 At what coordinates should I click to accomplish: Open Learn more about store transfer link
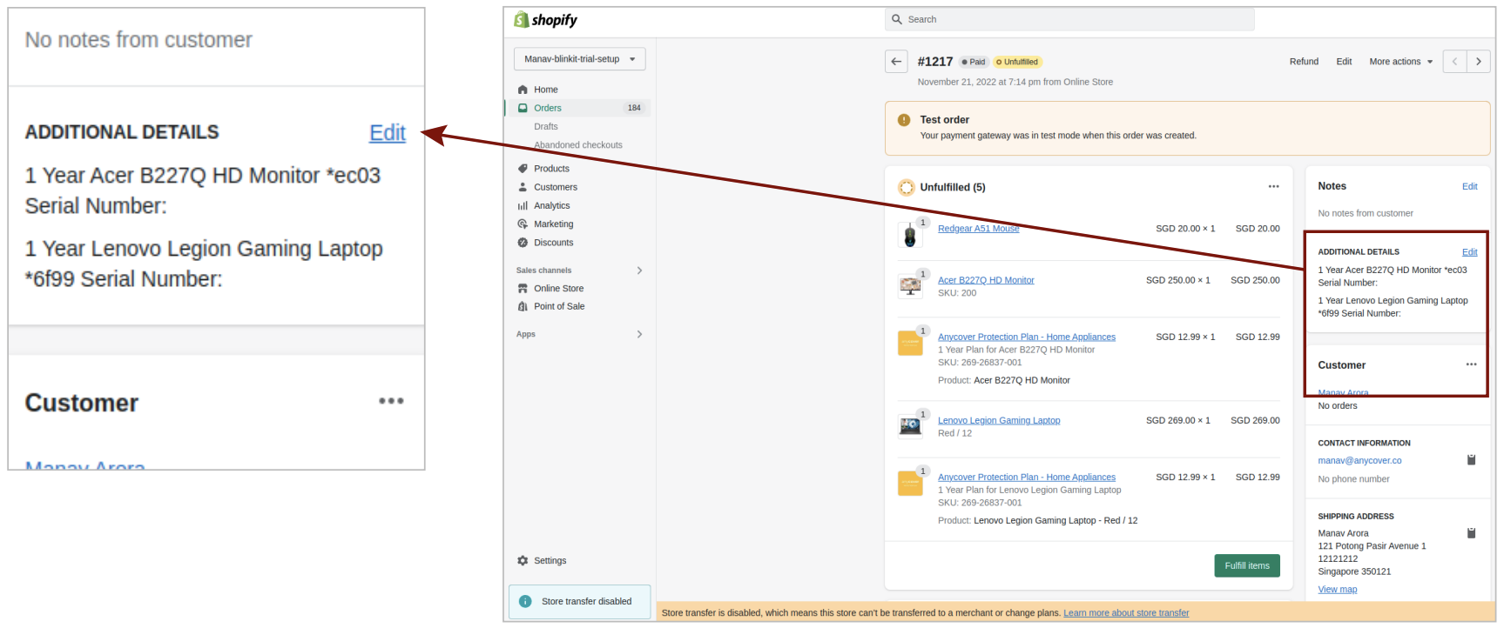click(x=1125, y=613)
